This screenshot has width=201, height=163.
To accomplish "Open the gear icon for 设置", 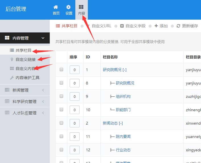I will click(x=68, y=7).
